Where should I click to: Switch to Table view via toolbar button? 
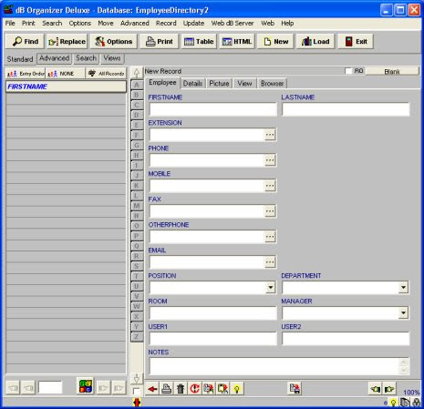(199, 41)
